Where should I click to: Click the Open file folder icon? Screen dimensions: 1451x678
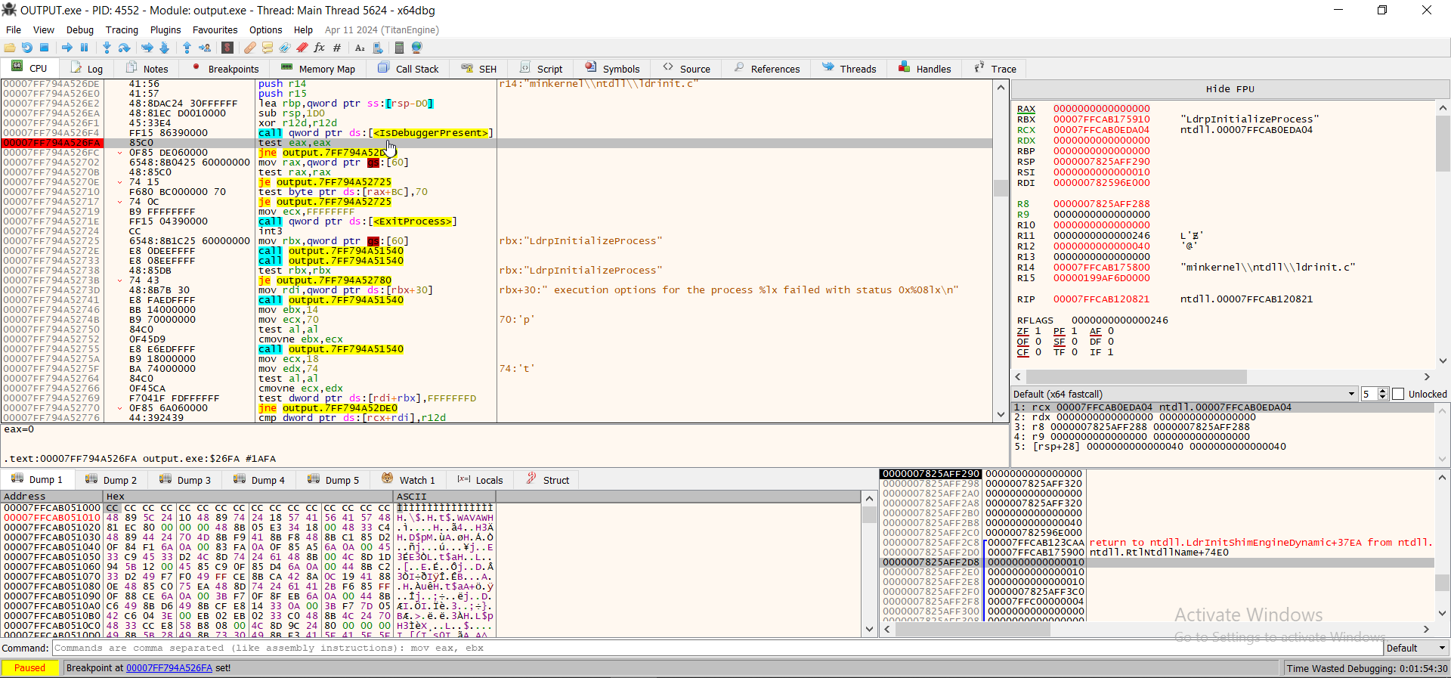point(10,48)
